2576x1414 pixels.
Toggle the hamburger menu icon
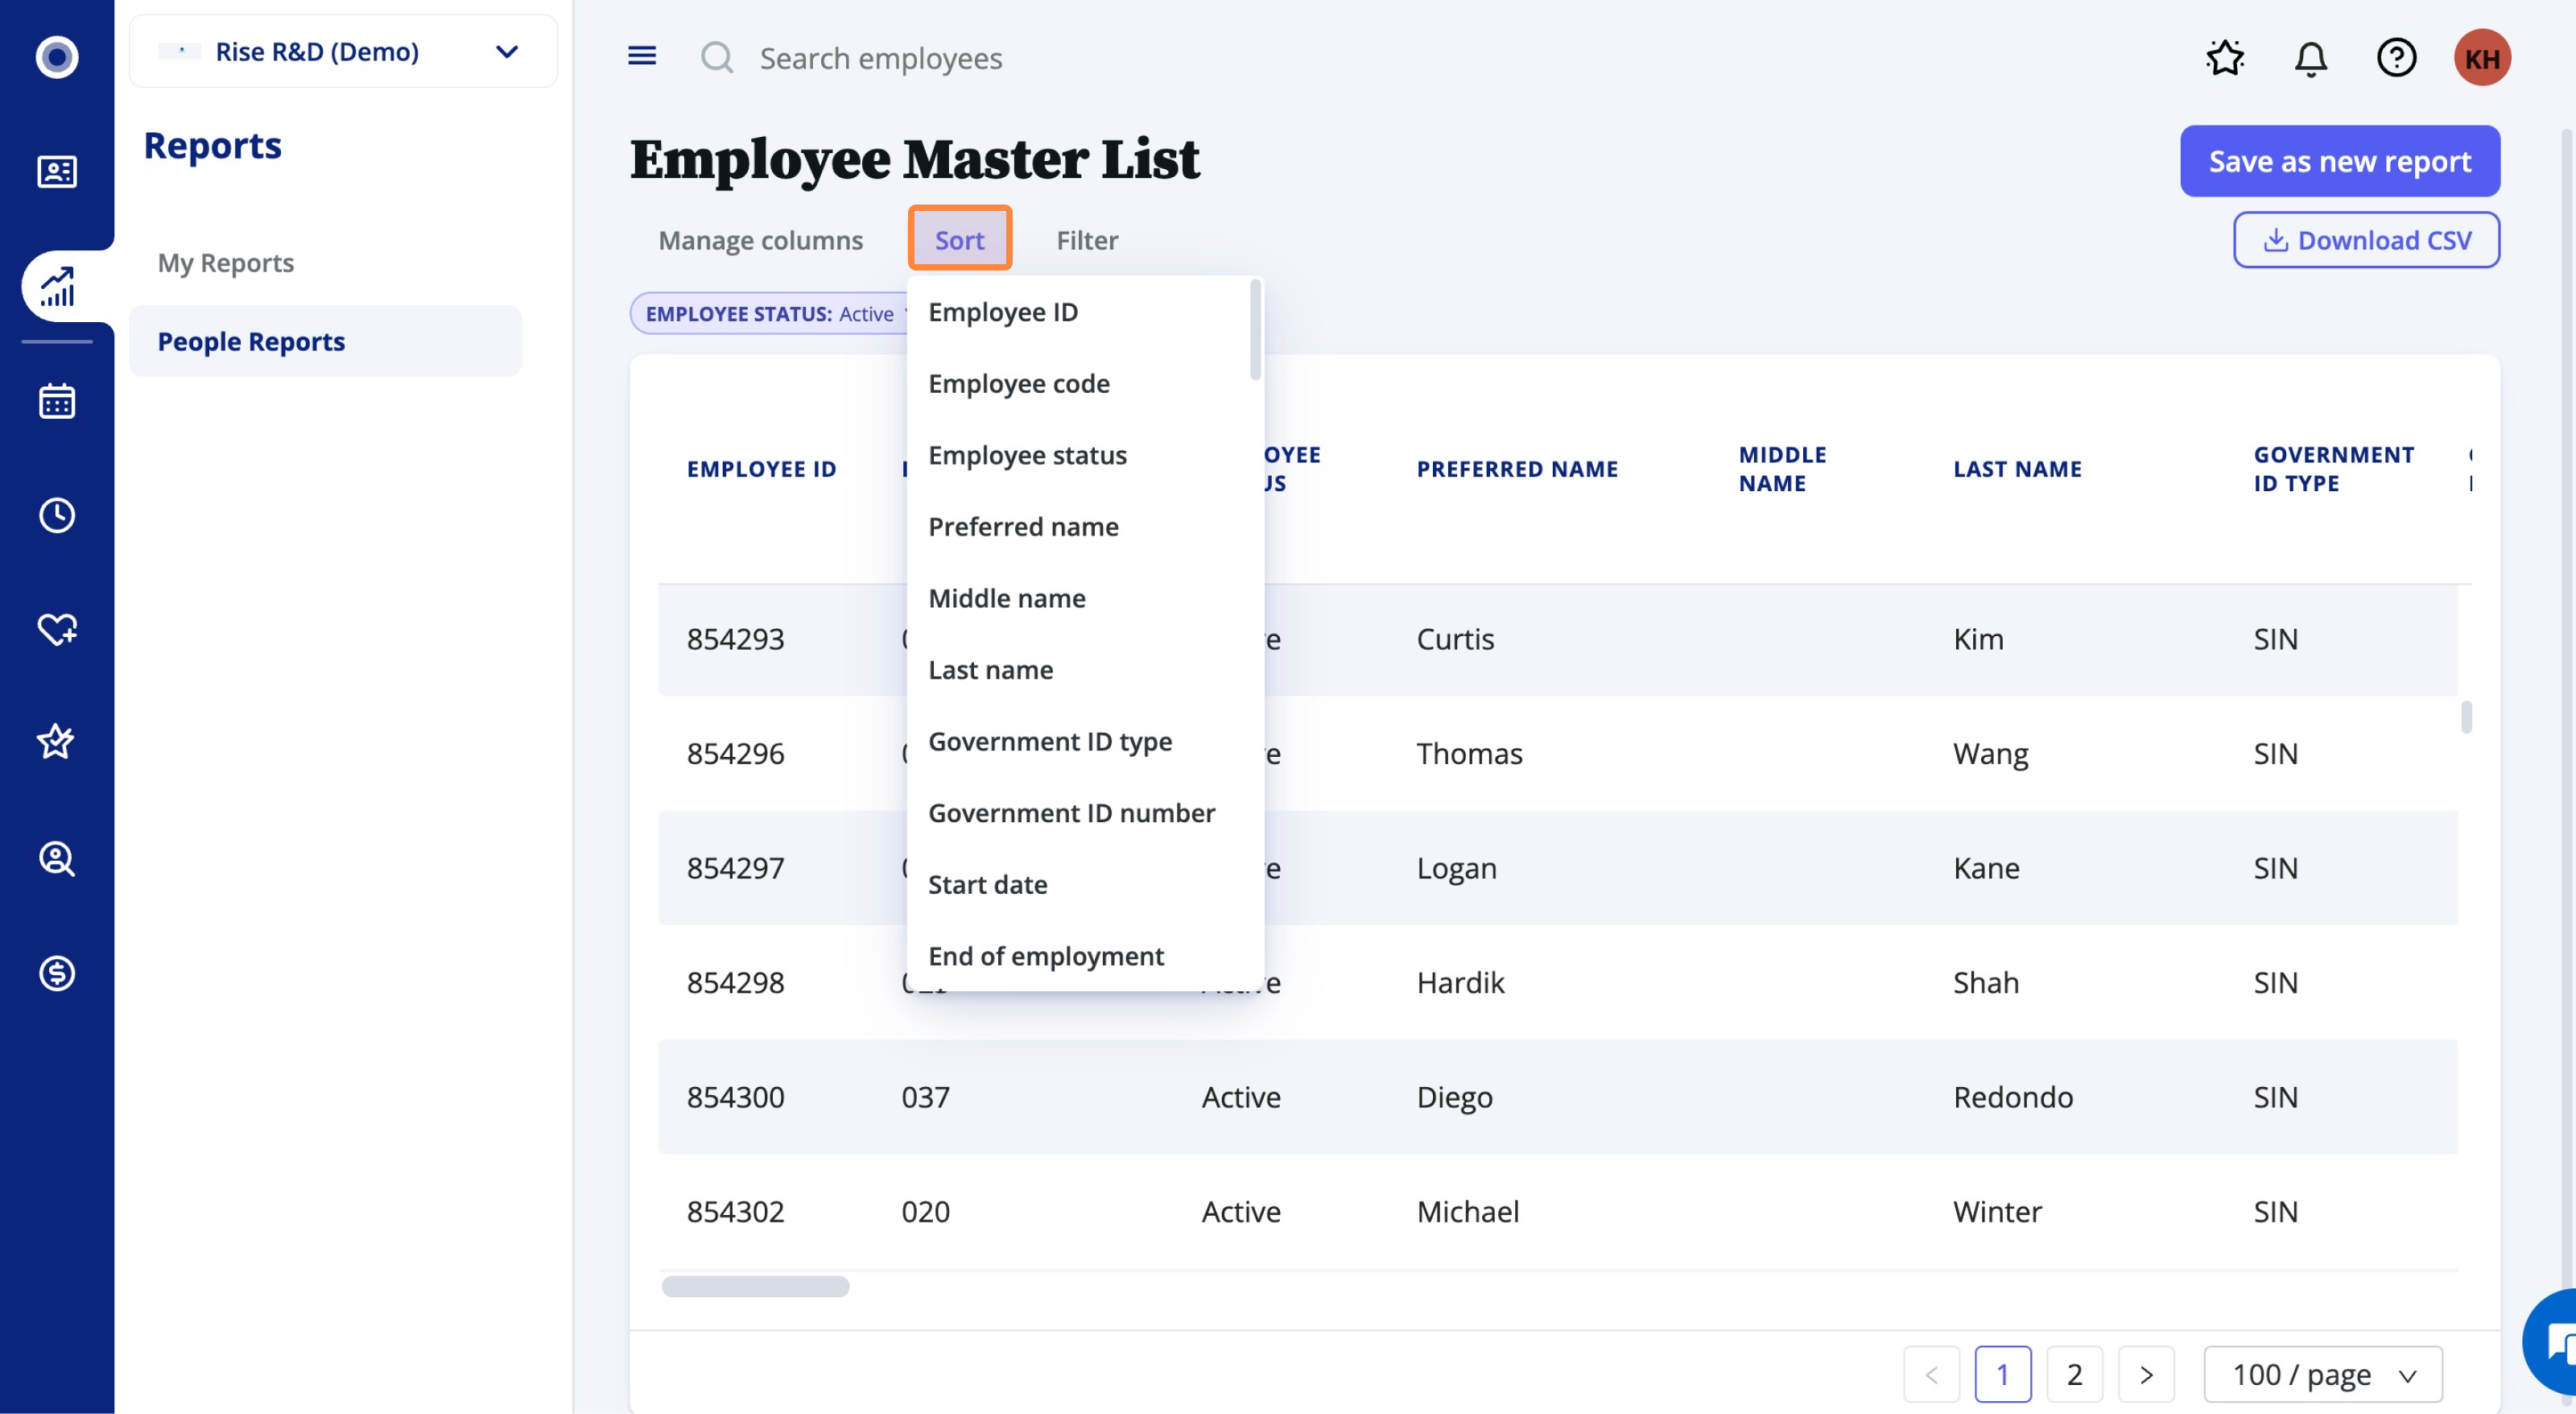tap(642, 56)
